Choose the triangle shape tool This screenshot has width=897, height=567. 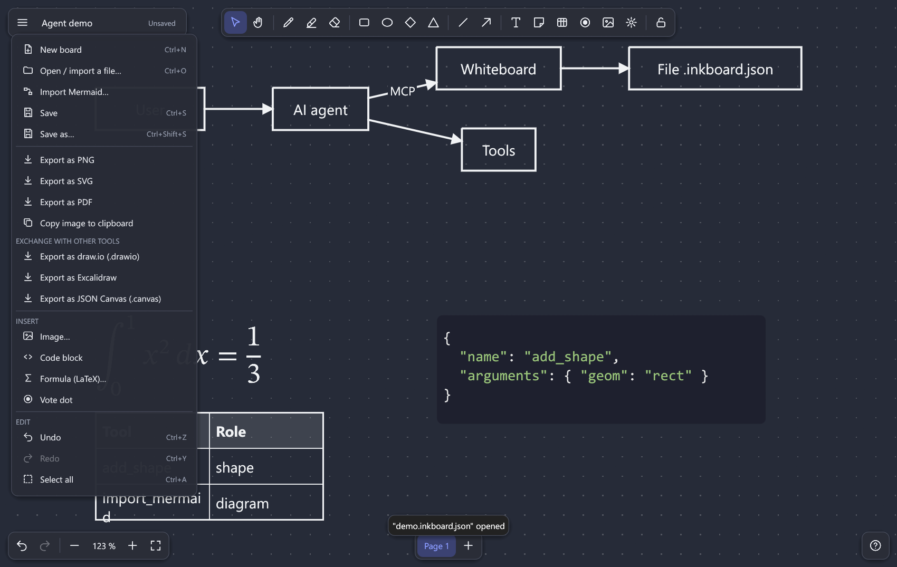(x=433, y=23)
